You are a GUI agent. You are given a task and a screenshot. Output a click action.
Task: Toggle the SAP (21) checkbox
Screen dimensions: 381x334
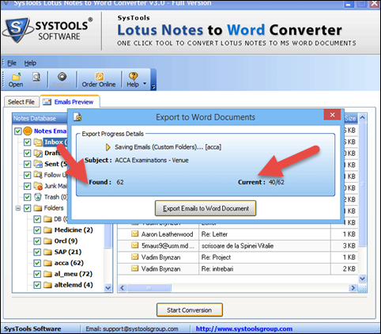(x=37, y=252)
